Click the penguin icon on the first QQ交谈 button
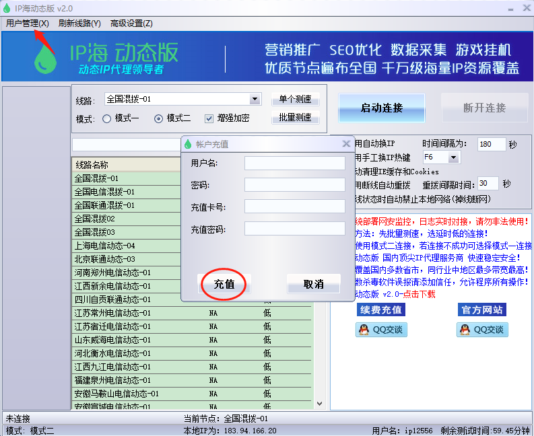Viewport: 534px width, 436px height. point(364,330)
